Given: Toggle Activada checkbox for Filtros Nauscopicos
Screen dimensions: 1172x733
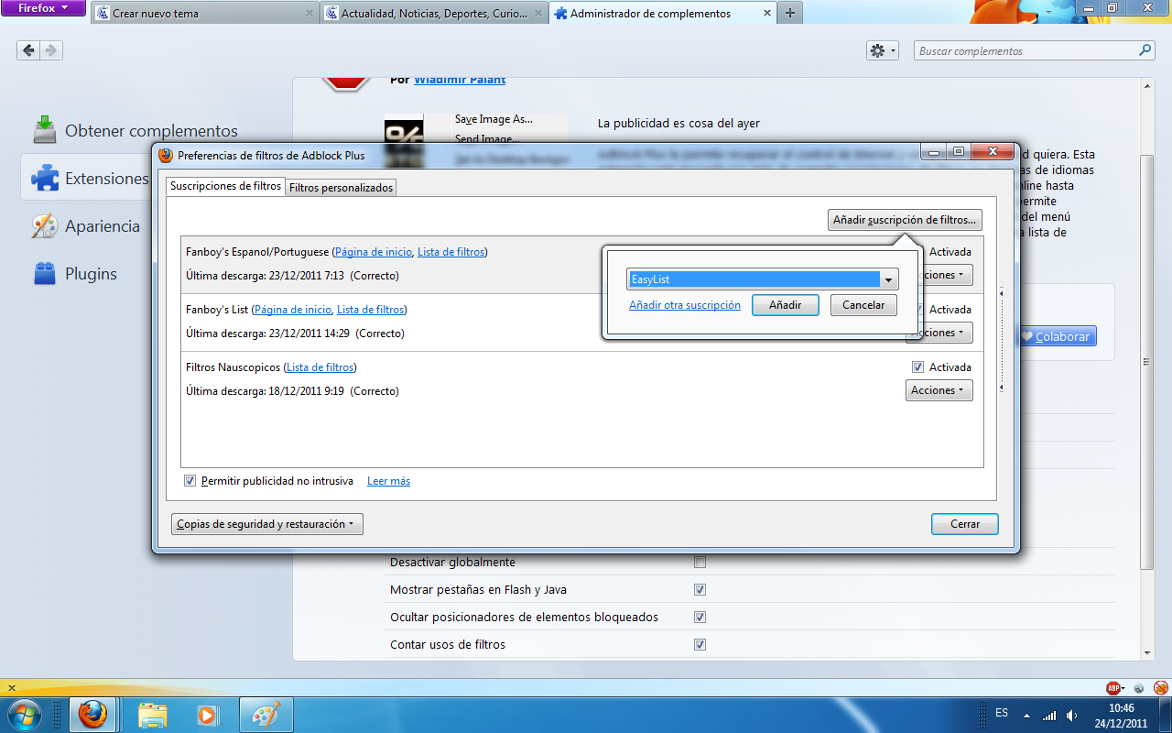Looking at the screenshot, I should (x=918, y=367).
